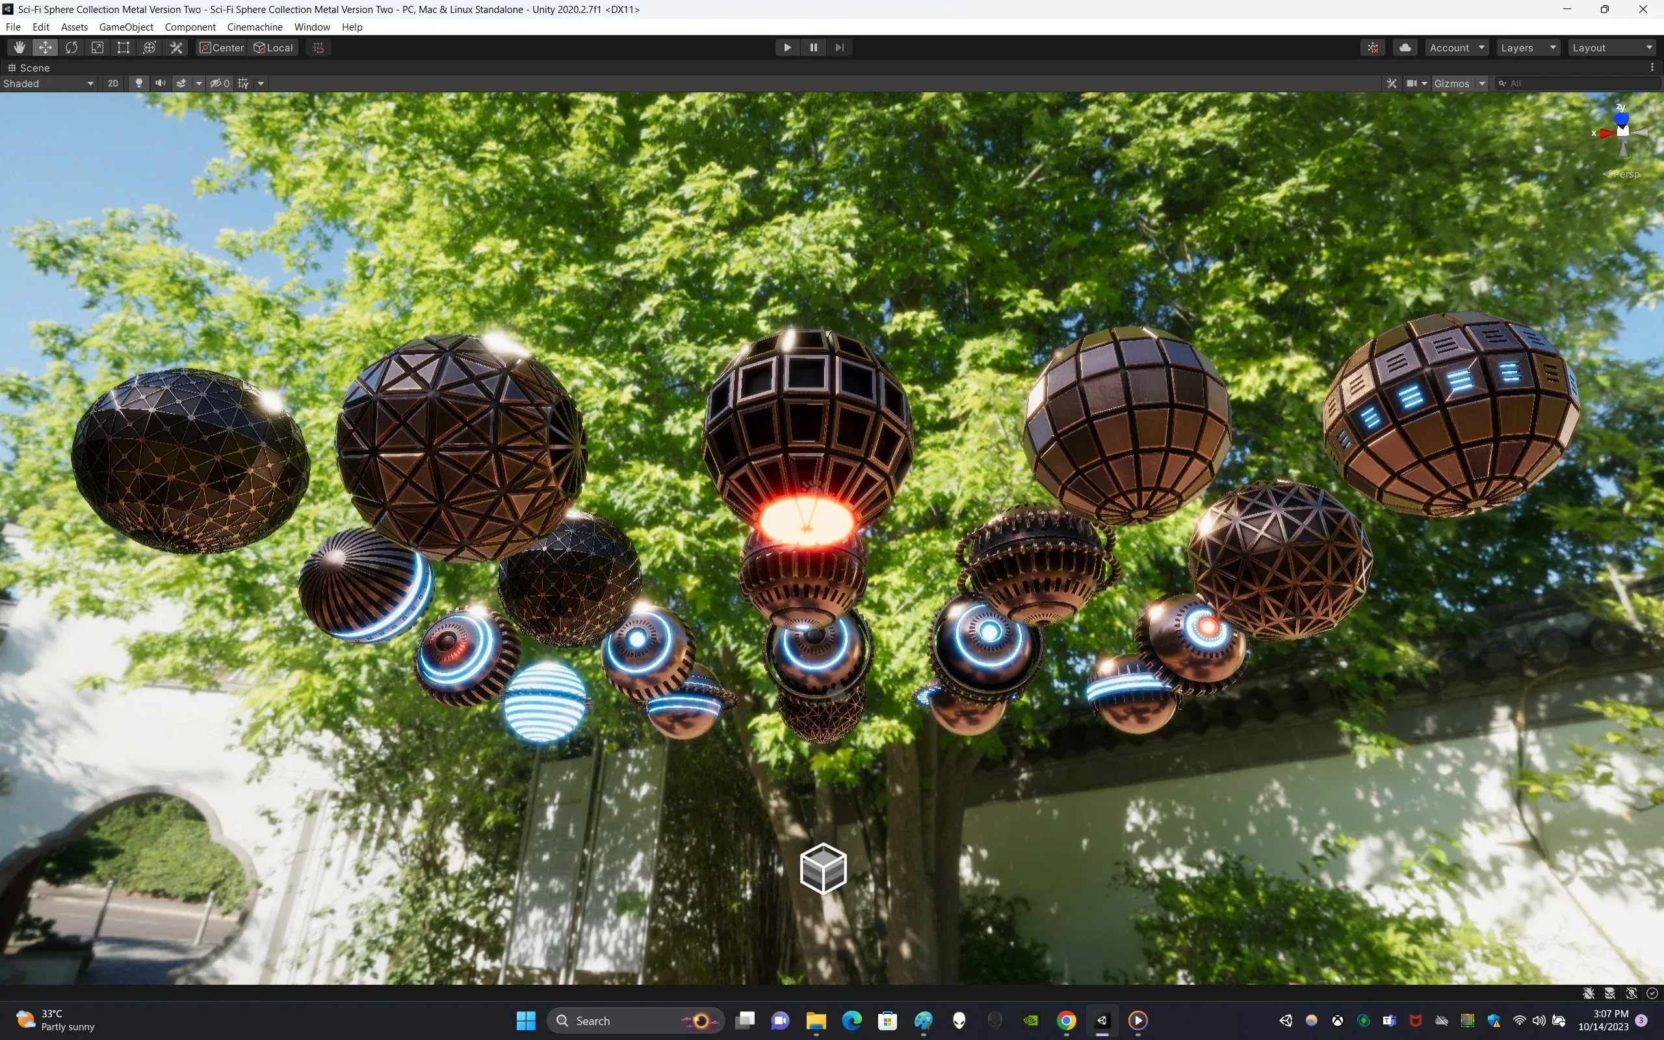1664x1040 pixels.
Task: Open Microsoft Store from taskbar
Action: coord(887,1020)
